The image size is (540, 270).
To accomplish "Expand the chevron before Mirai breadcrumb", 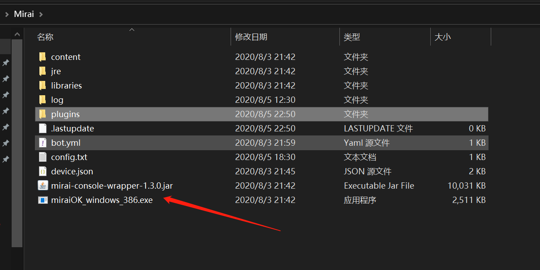I will tap(7, 14).
